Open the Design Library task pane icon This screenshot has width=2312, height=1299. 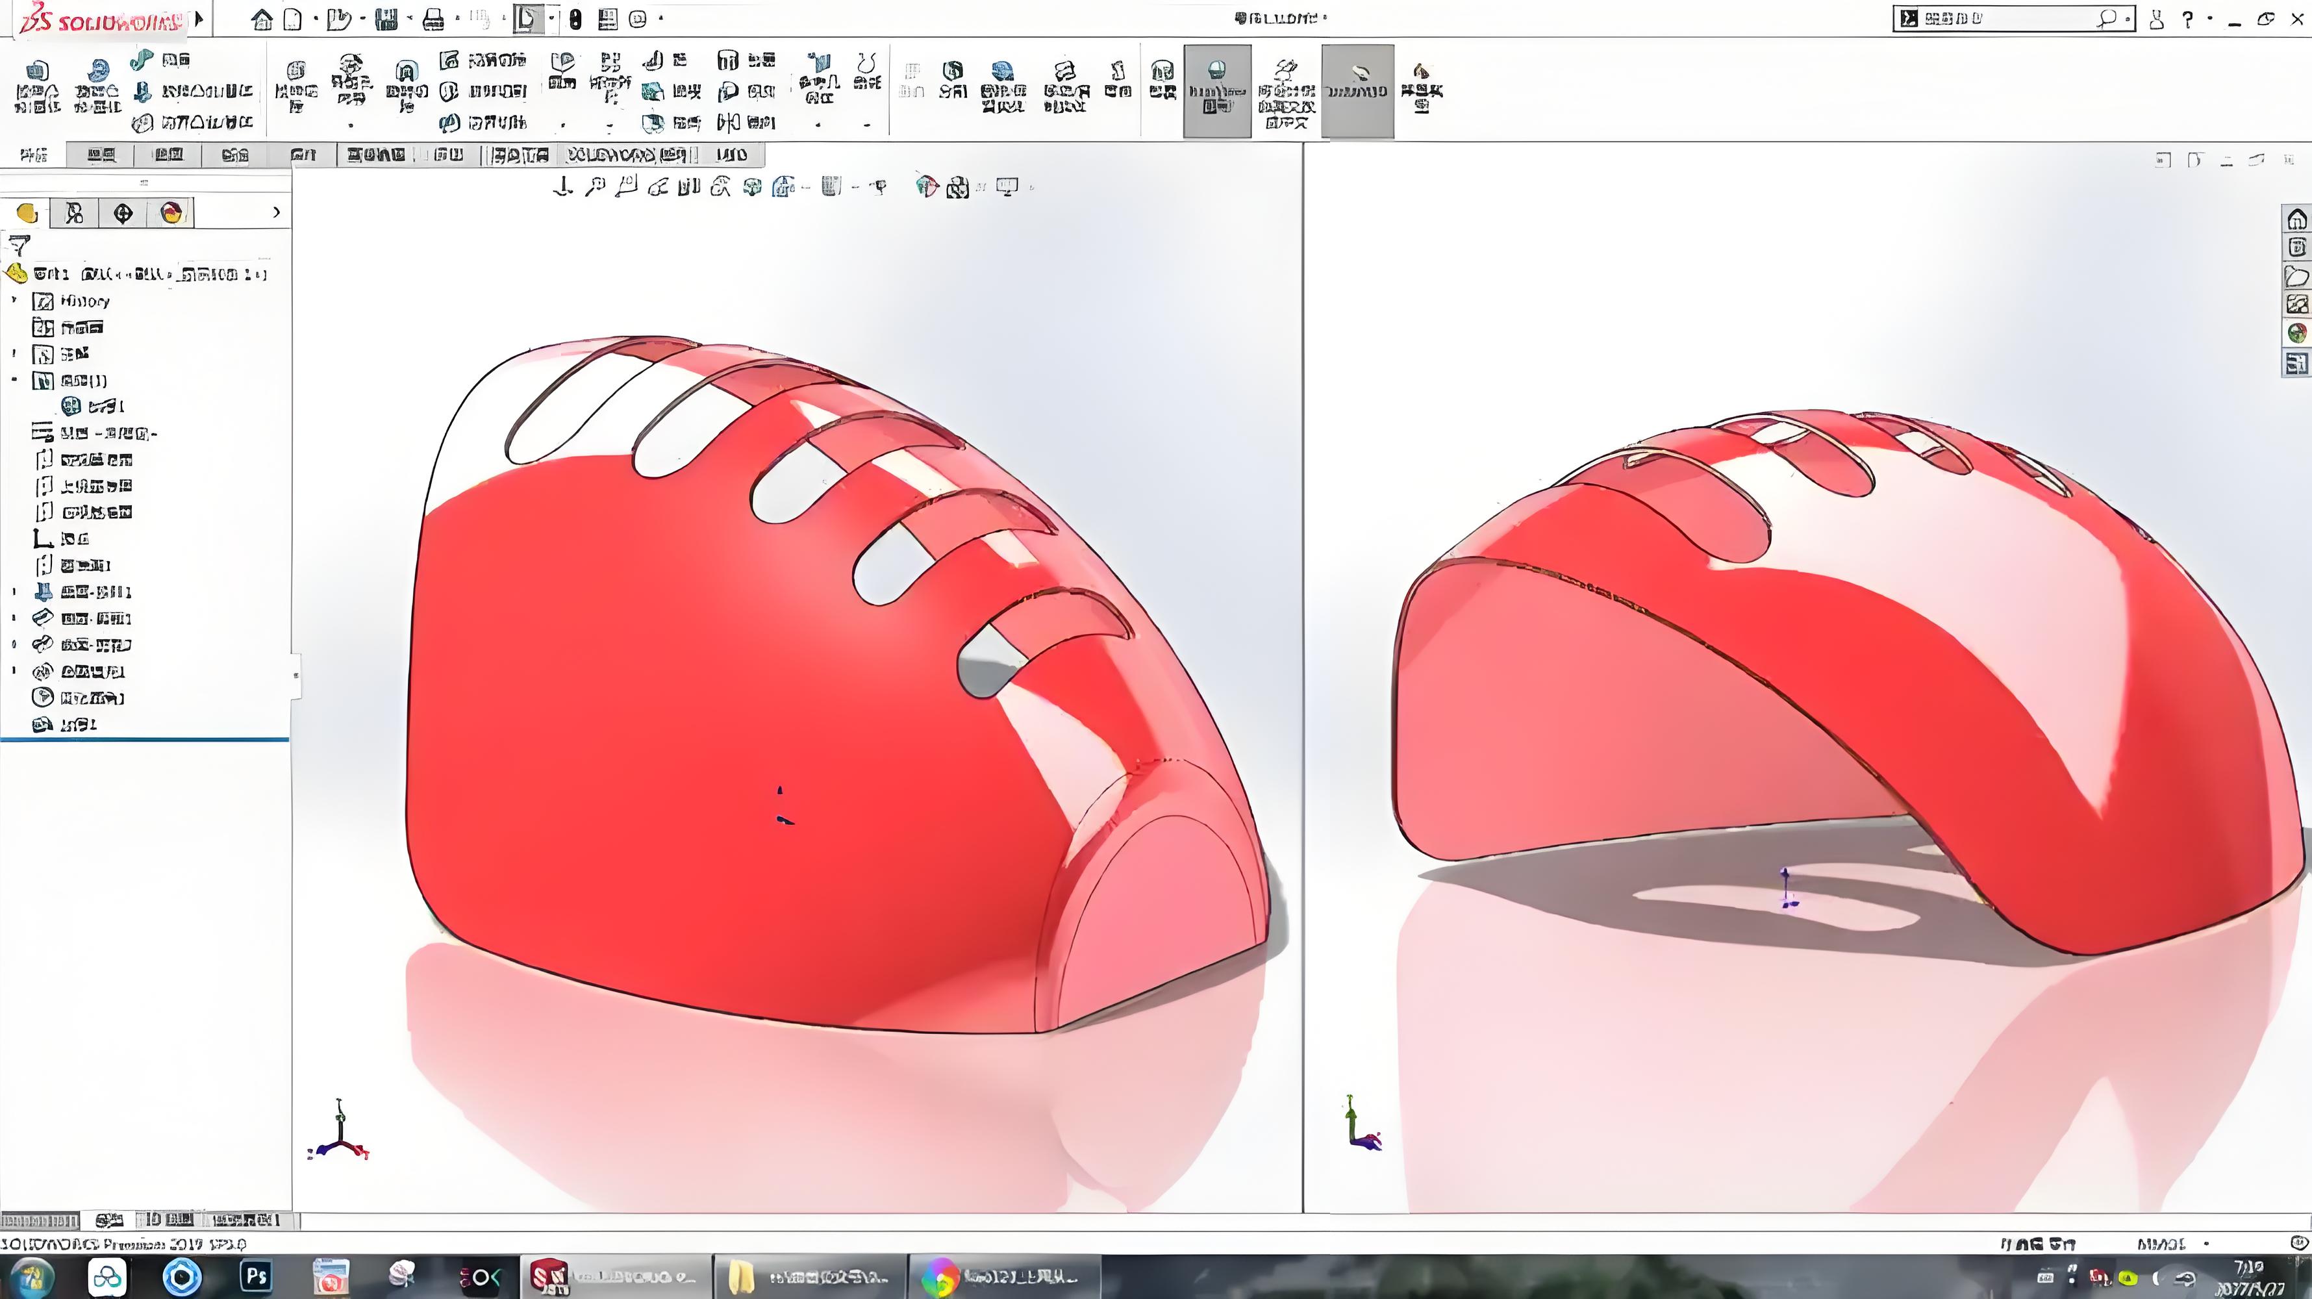[x=2297, y=247]
